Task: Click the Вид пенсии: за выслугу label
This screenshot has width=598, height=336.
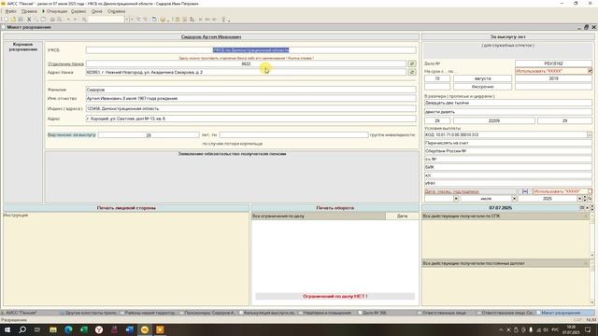Action: click(72, 134)
